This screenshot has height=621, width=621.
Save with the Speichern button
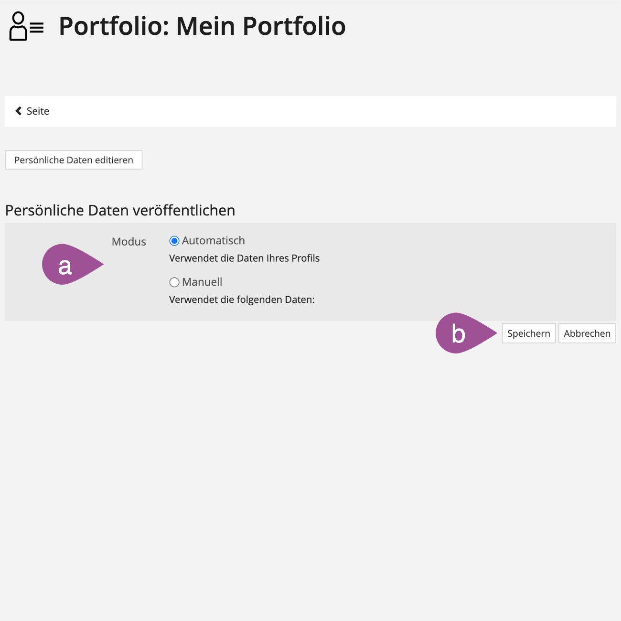point(528,333)
